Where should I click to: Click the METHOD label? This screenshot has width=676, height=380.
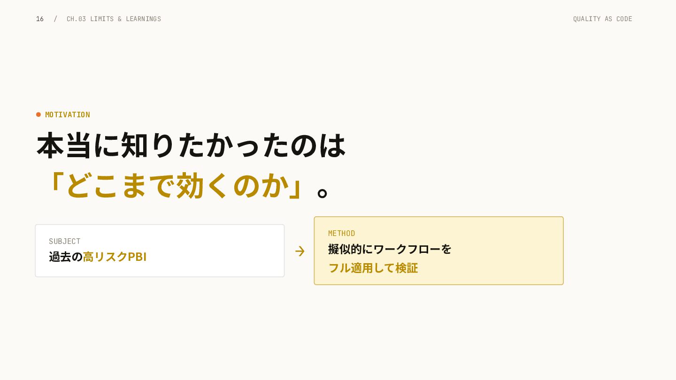click(341, 233)
